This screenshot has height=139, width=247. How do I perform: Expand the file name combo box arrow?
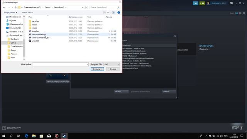click(x=87, y=64)
